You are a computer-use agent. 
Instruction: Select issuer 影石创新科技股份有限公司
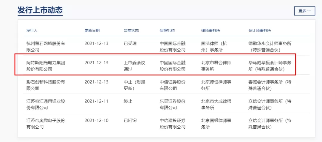pyautogui.click(x=45, y=85)
